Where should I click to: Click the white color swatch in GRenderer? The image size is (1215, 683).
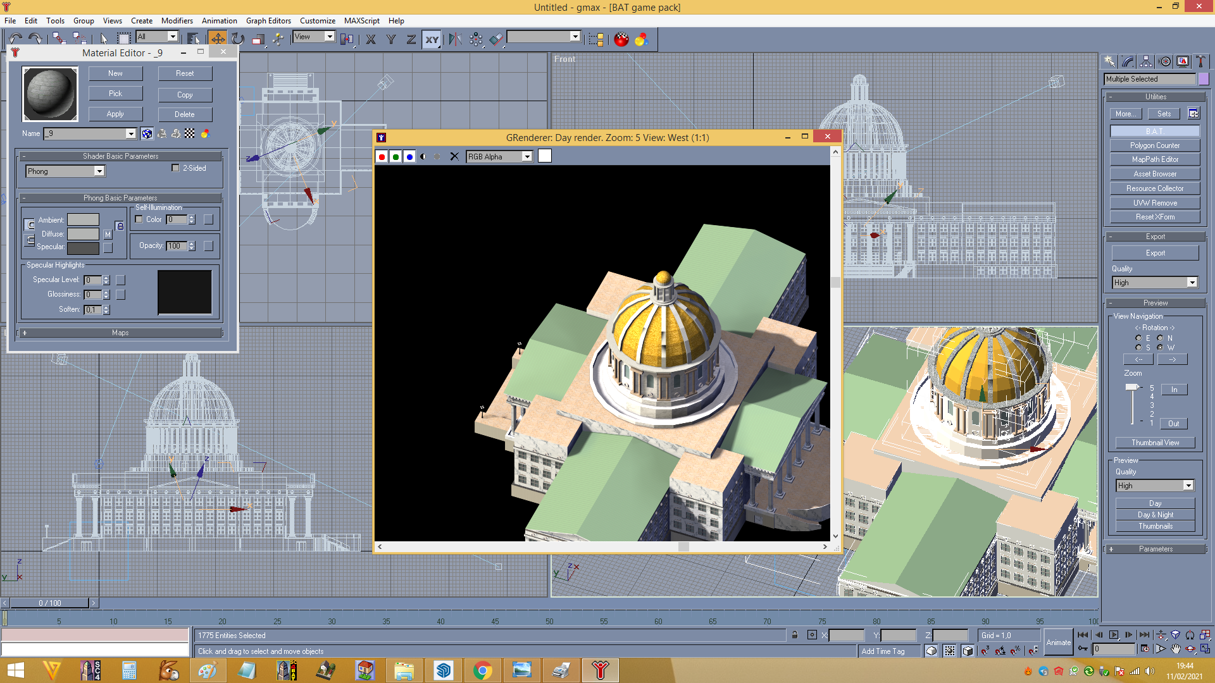coord(544,156)
